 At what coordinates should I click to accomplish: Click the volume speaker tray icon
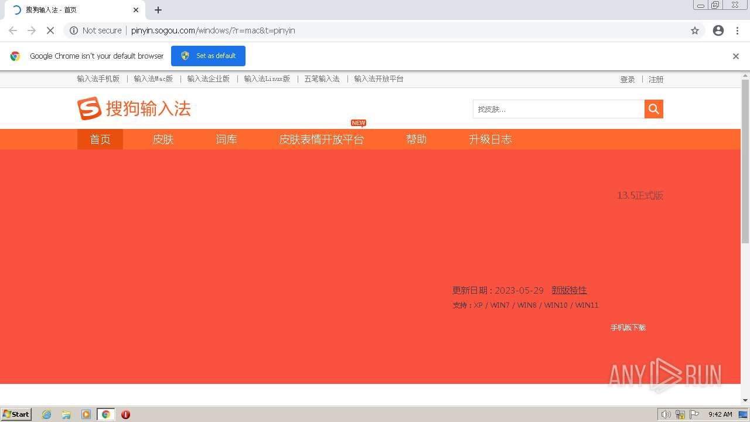tap(666, 414)
